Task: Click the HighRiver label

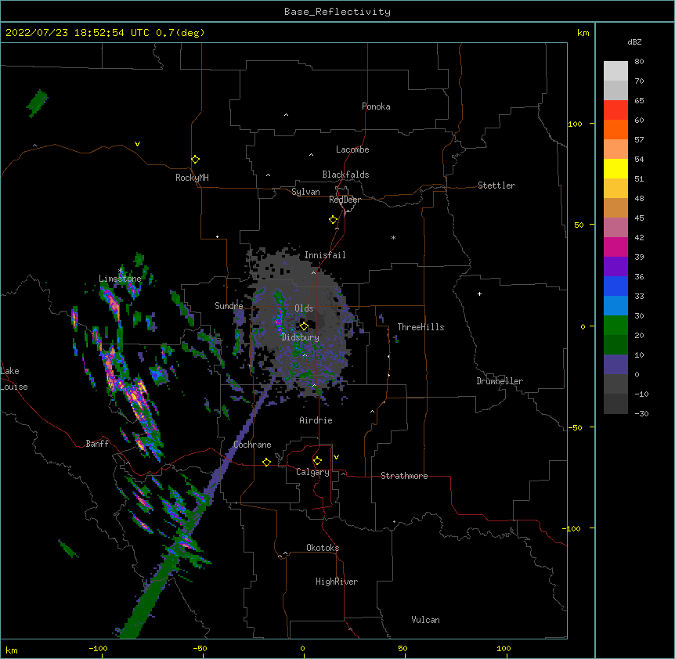Action: click(x=337, y=582)
